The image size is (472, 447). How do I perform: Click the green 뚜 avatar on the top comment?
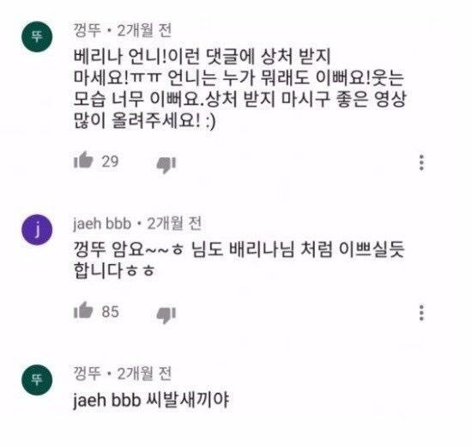37,37
